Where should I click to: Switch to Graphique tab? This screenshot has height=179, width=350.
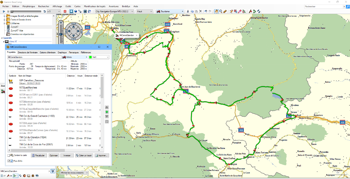click(62, 52)
